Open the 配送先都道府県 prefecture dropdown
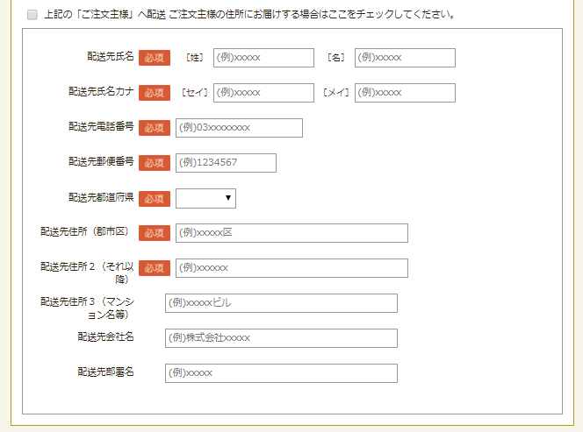 [x=205, y=198]
